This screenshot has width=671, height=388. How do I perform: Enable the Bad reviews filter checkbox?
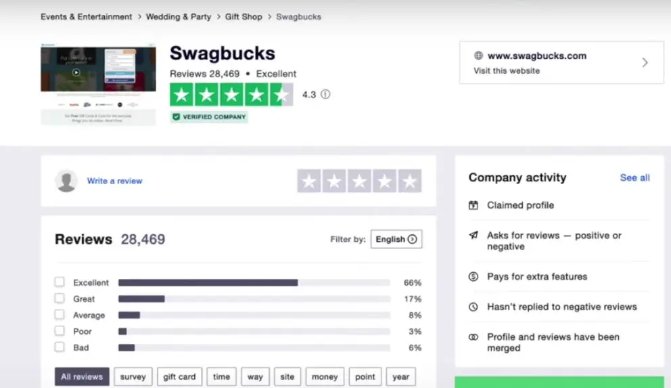(60, 347)
